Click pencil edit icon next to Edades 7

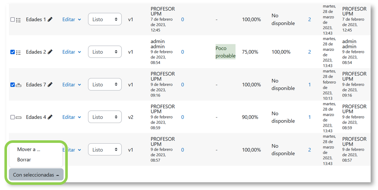(x=50, y=85)
